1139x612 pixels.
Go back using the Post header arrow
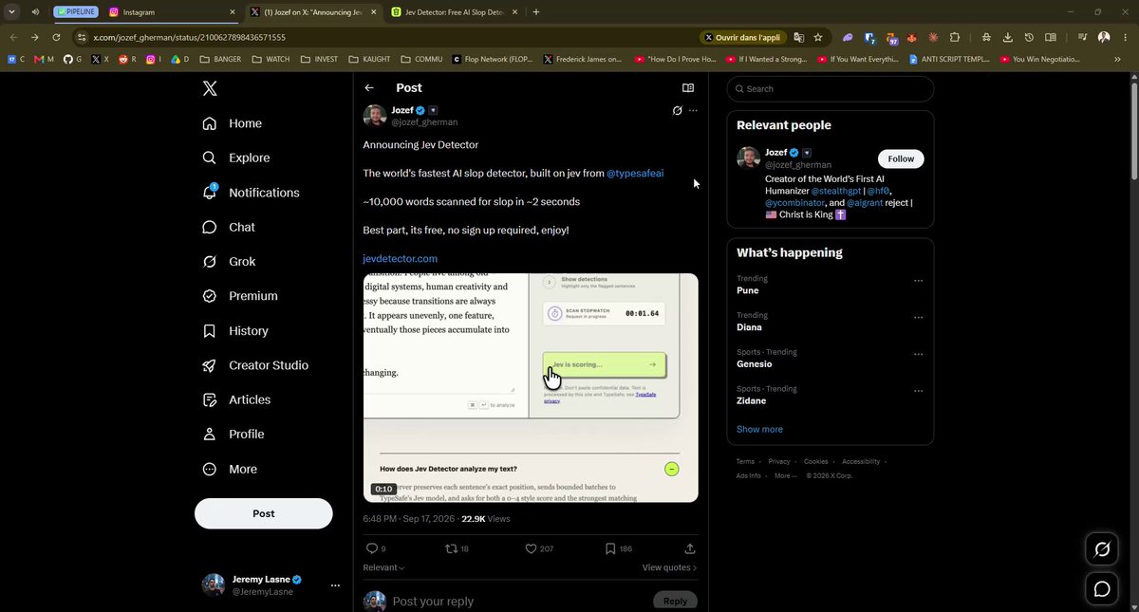(x=369, y=88)
